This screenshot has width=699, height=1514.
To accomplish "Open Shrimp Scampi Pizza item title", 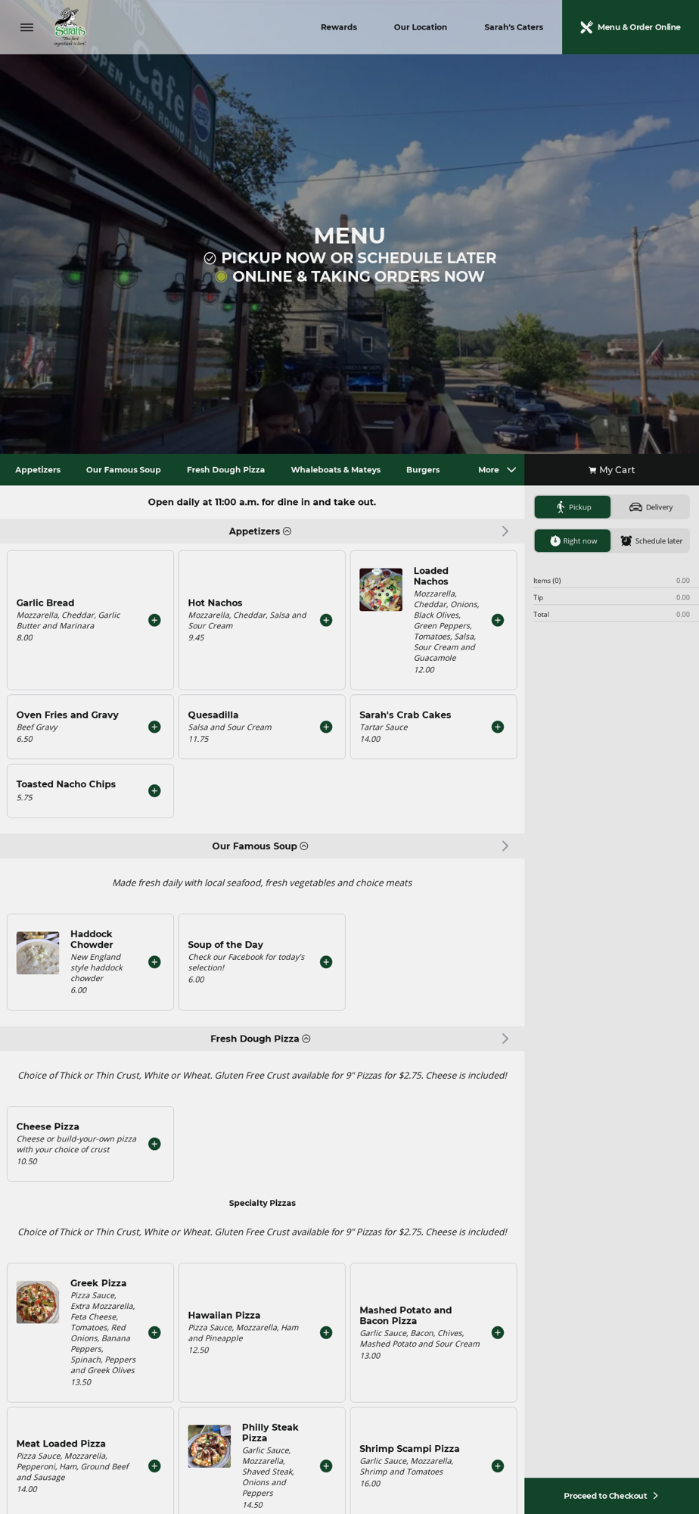I will point(409,1448).
